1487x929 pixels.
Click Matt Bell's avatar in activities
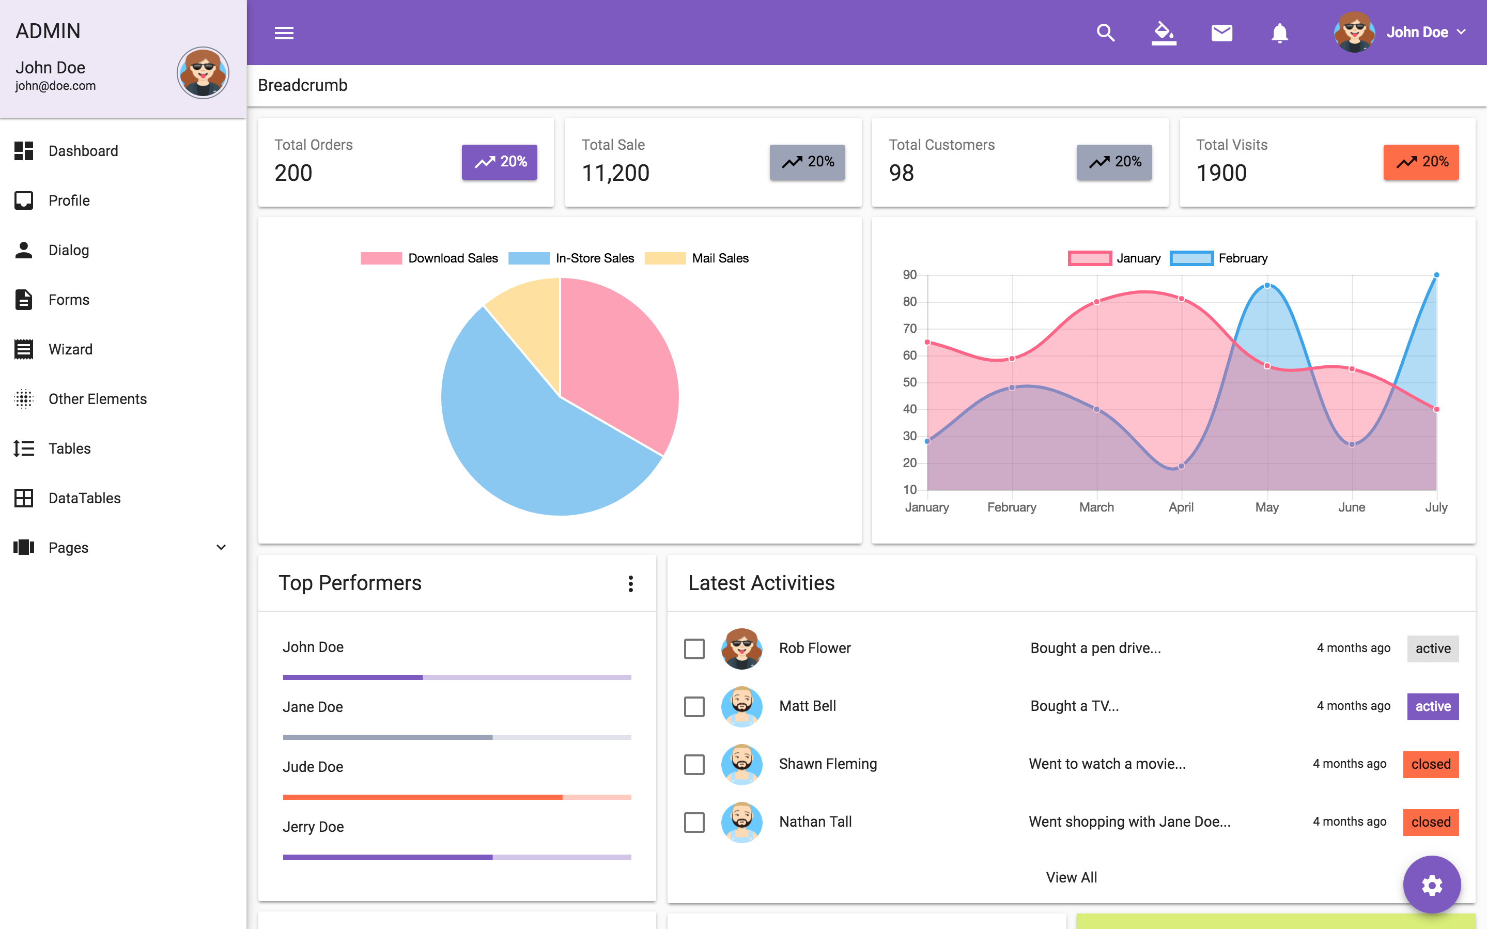[x=741, y=706]
